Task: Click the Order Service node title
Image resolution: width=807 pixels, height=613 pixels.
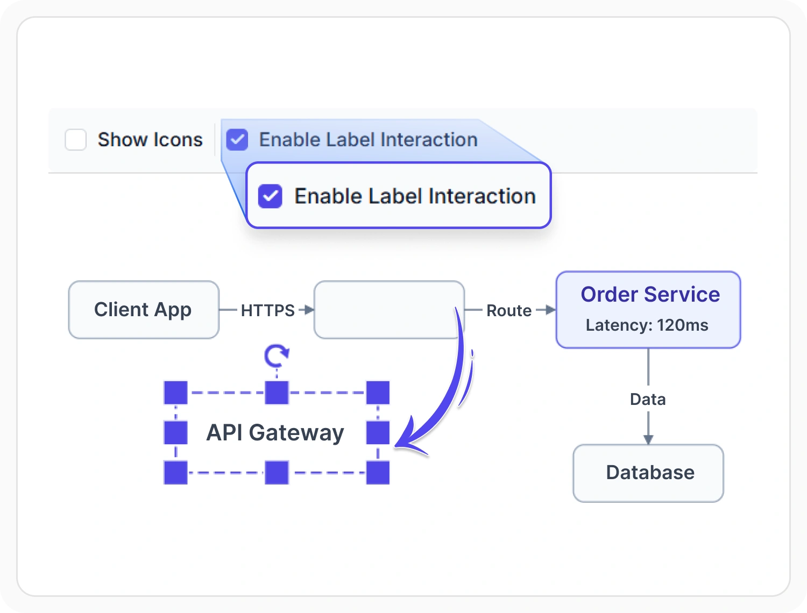Action: tap(650, 295)
